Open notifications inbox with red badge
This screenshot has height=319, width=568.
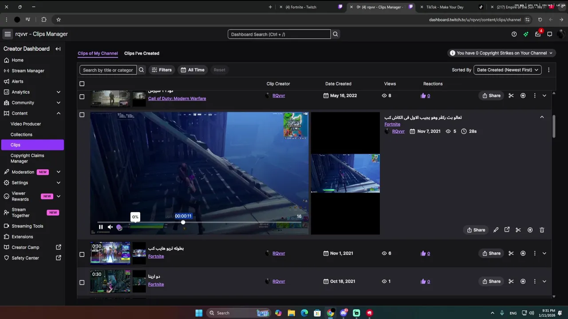[x=538, y=34]
